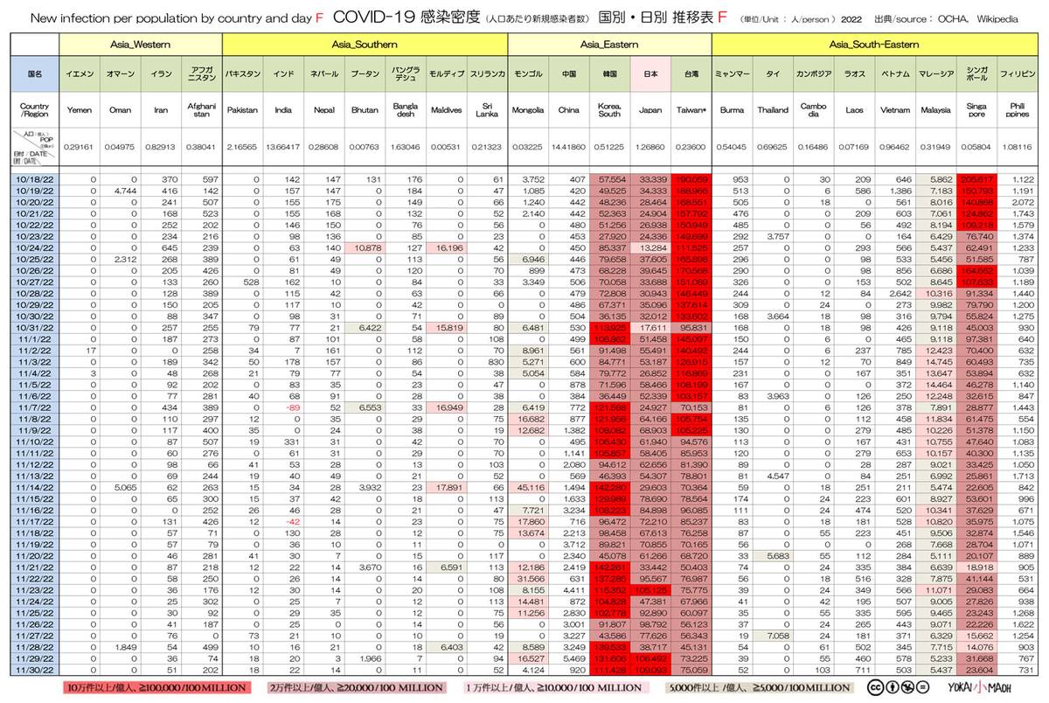Image resolution: width=1049 pixels, height=703 pixels.
Task: Click the Bangladesh column header
Action: point(406,111)
